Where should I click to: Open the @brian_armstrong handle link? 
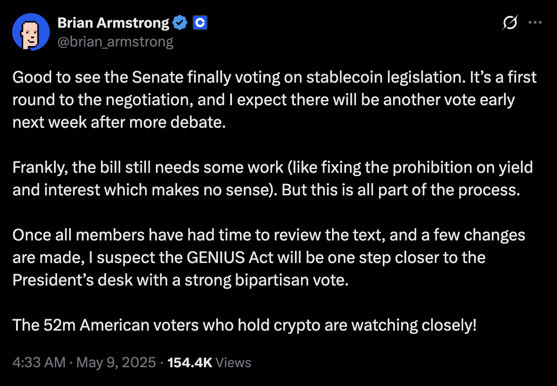pos(116,42)
